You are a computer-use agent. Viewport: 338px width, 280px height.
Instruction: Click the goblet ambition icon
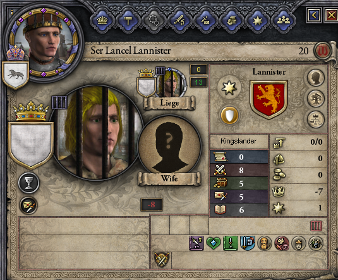(x=28, y=183)
